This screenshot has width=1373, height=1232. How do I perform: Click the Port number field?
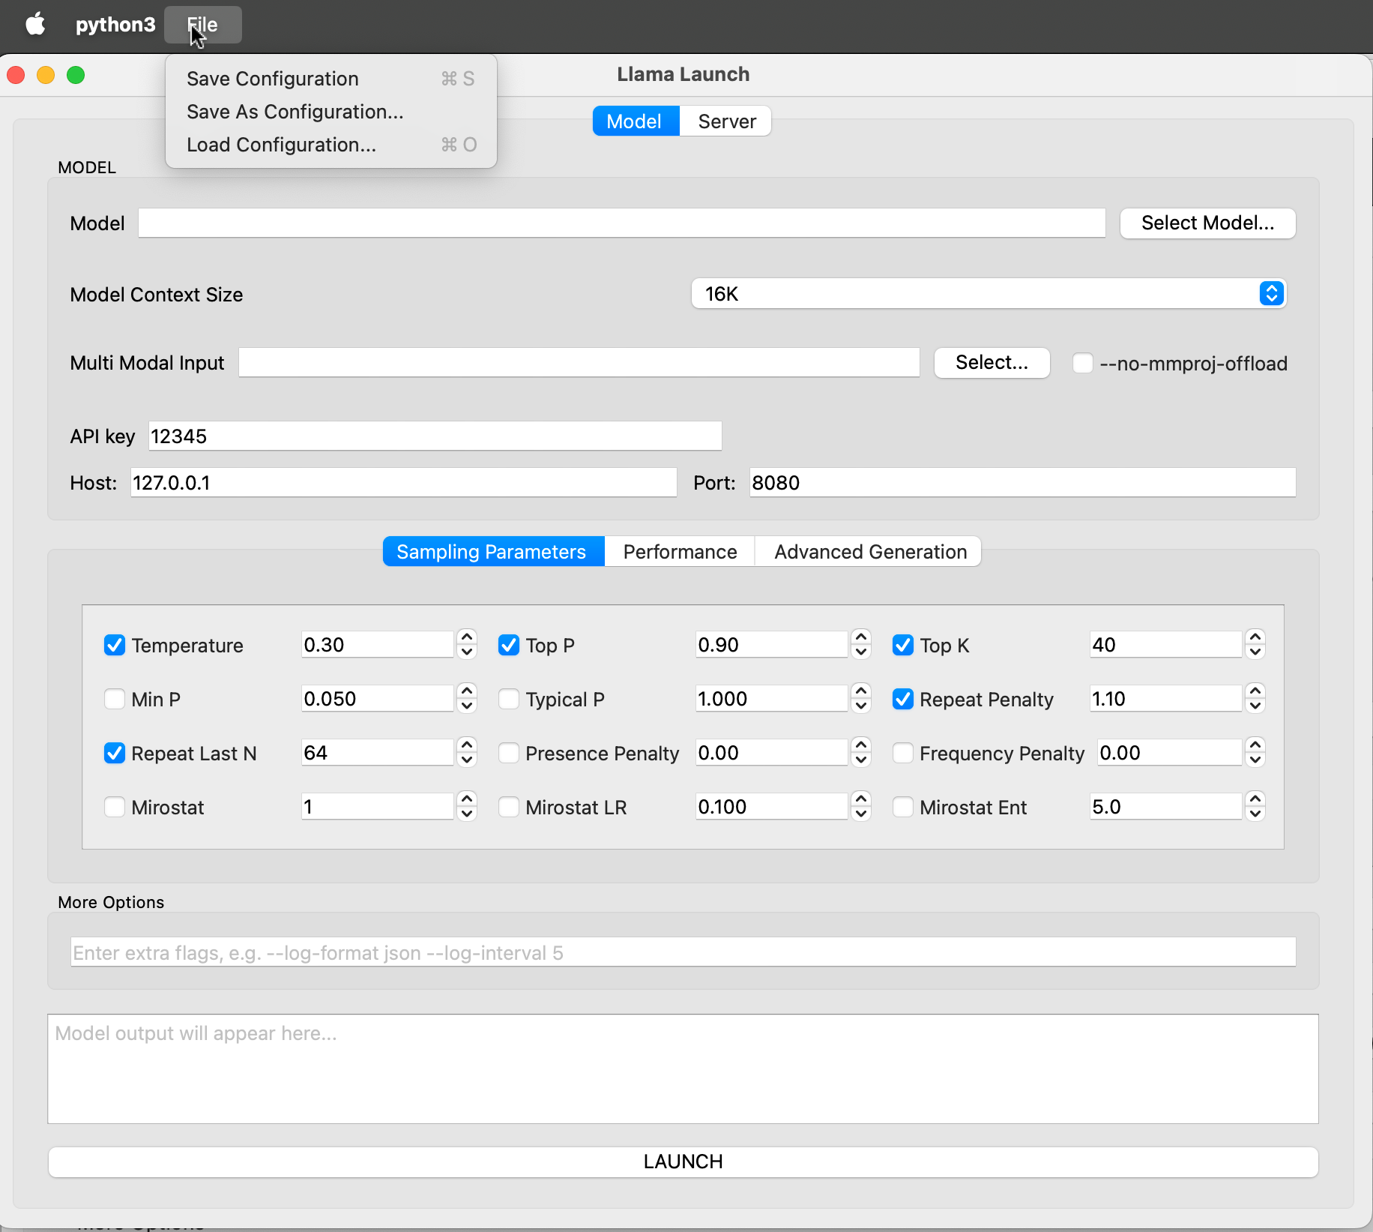click(x=1022, y=483)
